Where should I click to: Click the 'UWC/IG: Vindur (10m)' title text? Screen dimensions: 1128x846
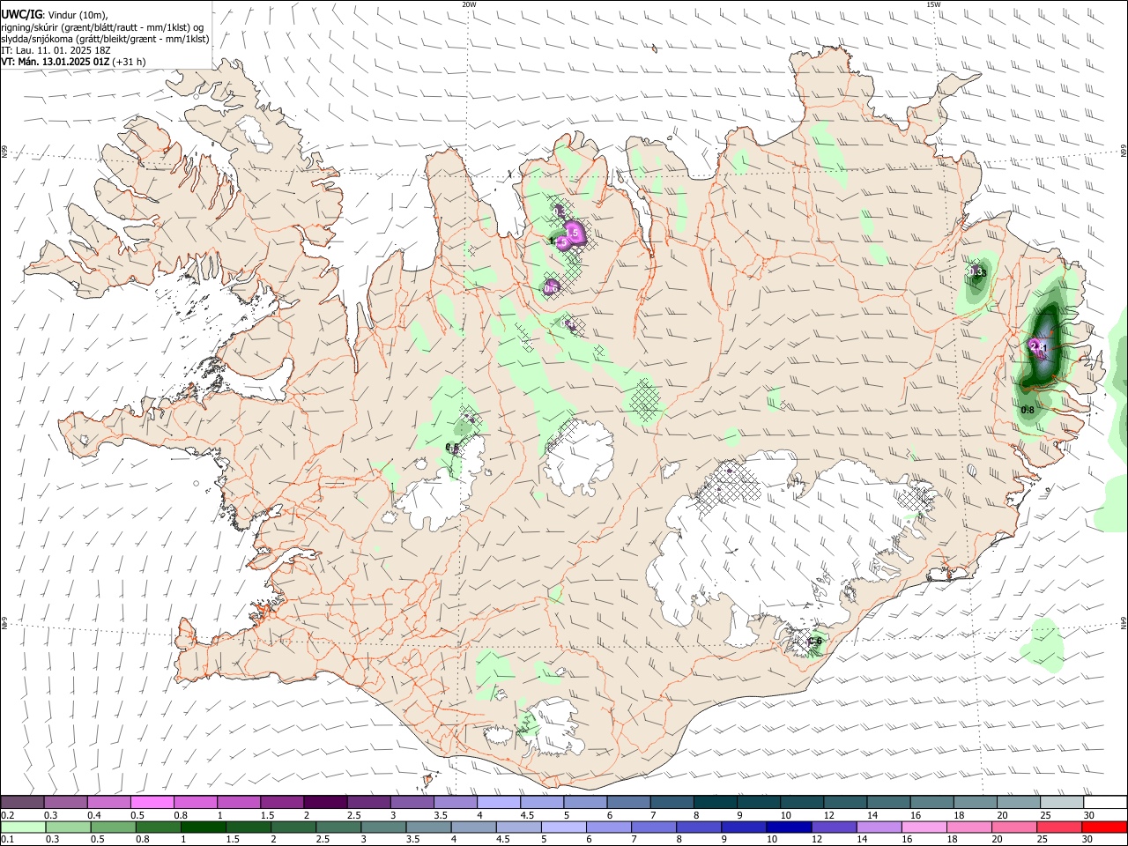(55, 15)
